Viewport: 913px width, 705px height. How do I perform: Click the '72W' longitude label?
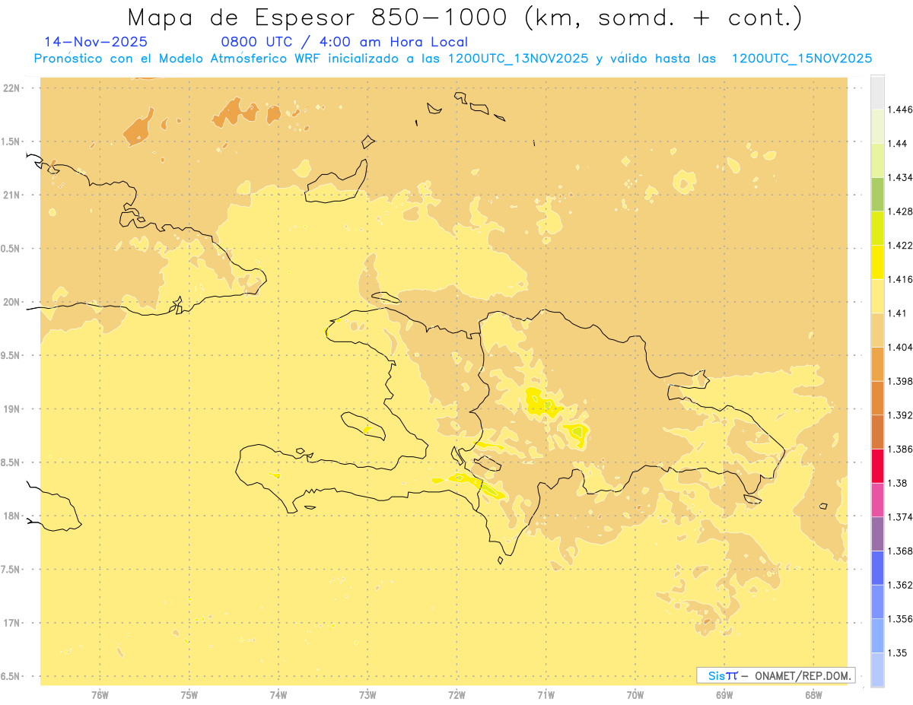tap(456, 695)
